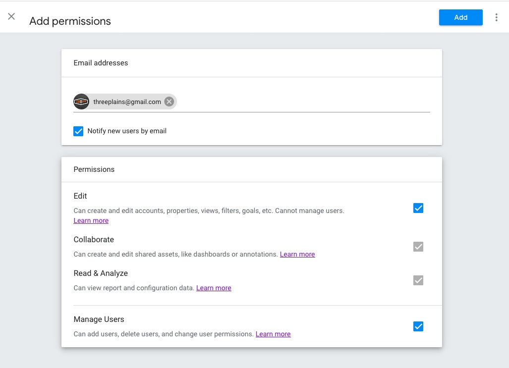Screen dimensions: 509x368
Task: Click the Email addresses heading
Action: click(x=101, y=63)
